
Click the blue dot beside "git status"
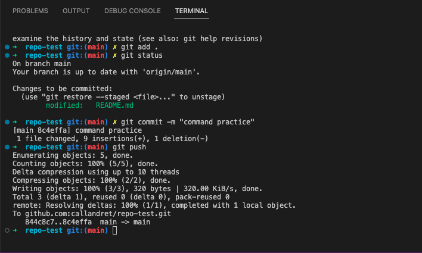7,55
